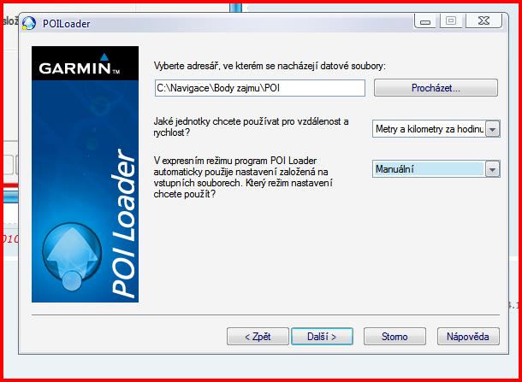
Task: Select the Metry a kilometry za hodinu field
Action: click(429, 129)
